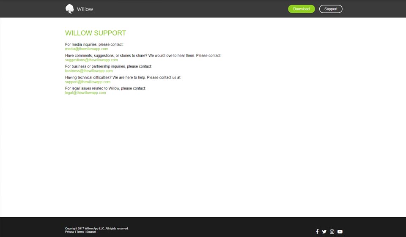Click the Willow brand name in header

coord(85,9)
